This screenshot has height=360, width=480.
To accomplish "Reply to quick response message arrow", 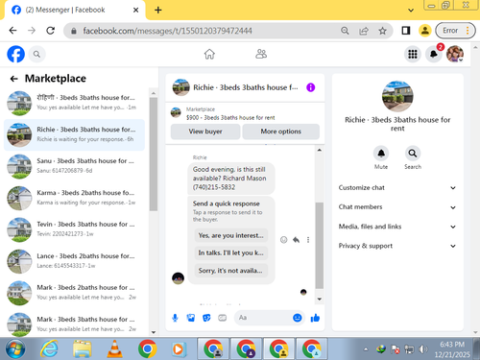I will pos(296,240).
